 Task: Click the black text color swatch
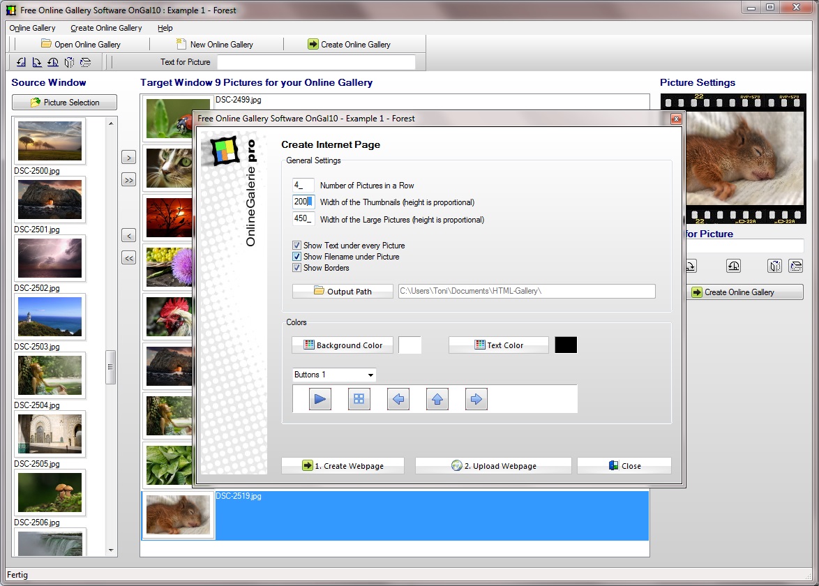[x=566, y=345]
